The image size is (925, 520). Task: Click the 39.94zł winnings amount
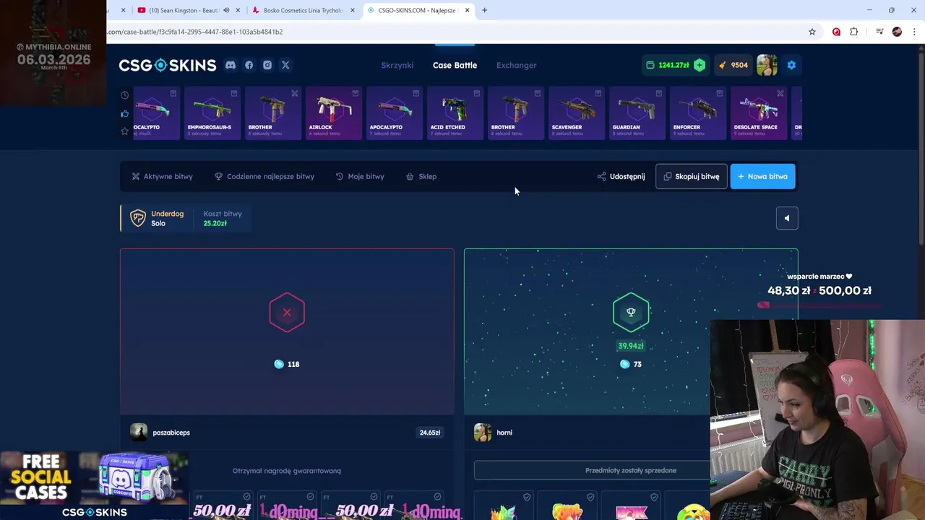coord(631,346)
